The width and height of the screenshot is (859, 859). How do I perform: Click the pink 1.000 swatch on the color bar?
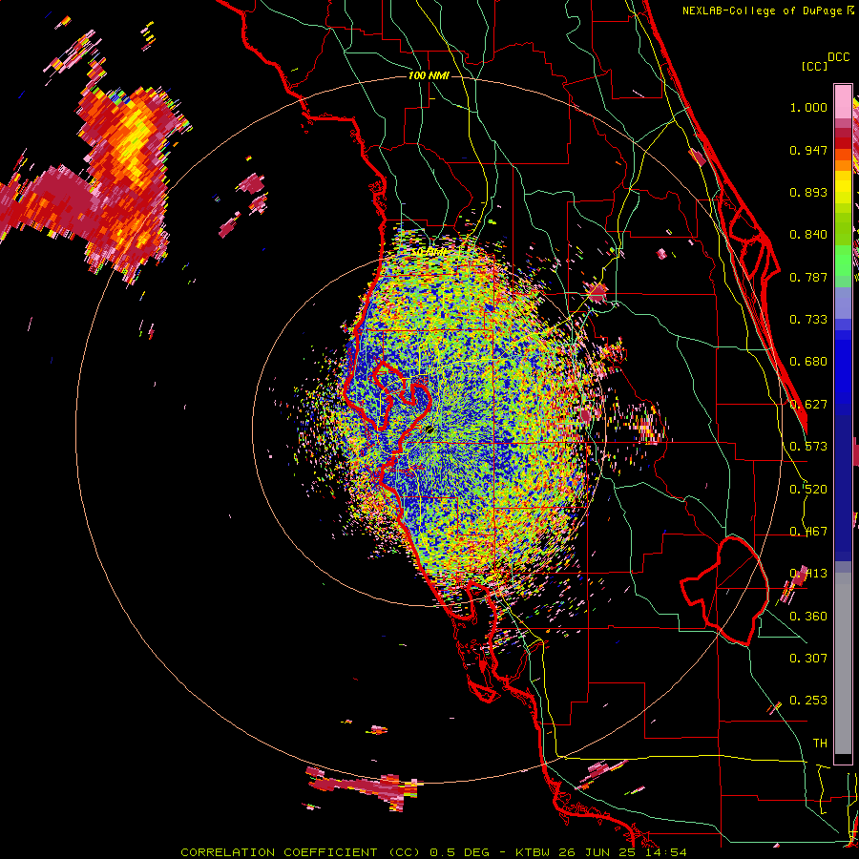[843, 102]
